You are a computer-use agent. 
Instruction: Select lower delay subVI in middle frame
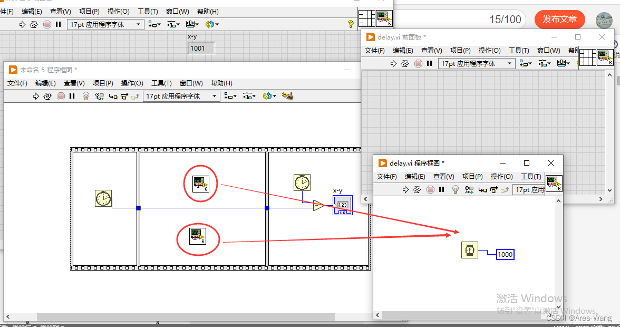coord(197,236)
